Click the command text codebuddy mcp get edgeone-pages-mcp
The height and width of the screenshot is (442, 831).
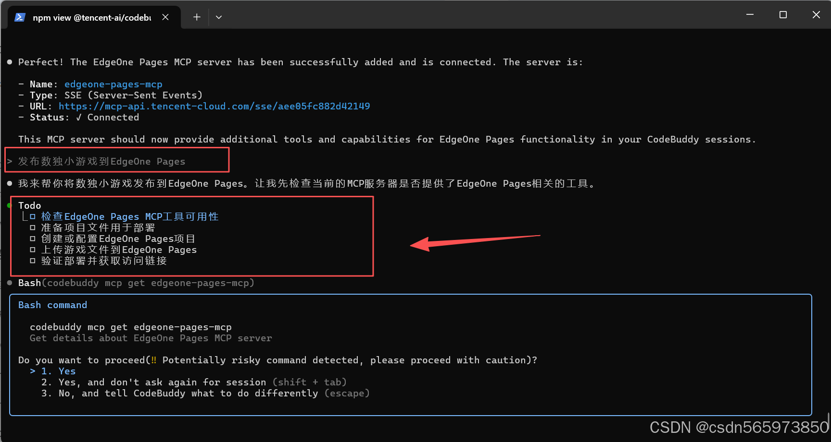point(131,327)
